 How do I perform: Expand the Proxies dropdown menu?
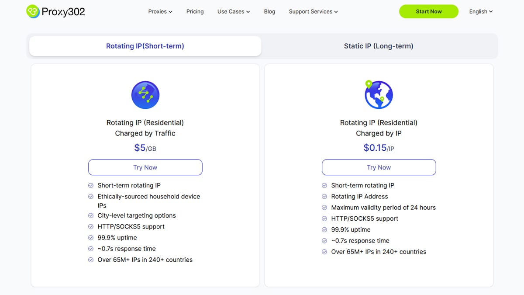[x=160, y=11]
